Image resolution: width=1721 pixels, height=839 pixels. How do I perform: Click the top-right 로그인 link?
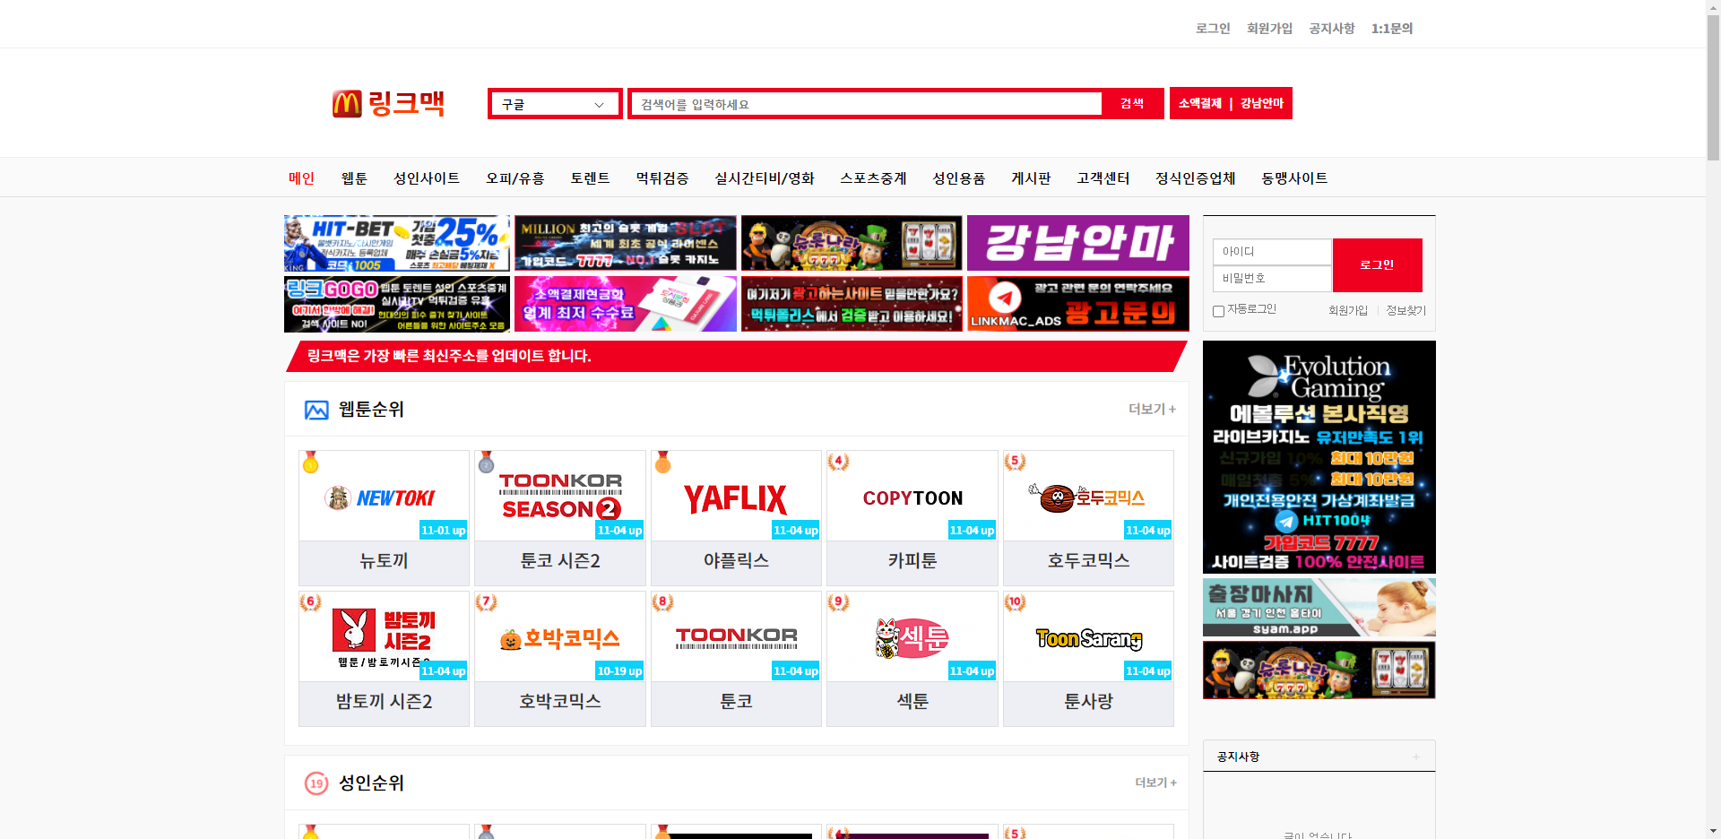(x=1213, y=29)
